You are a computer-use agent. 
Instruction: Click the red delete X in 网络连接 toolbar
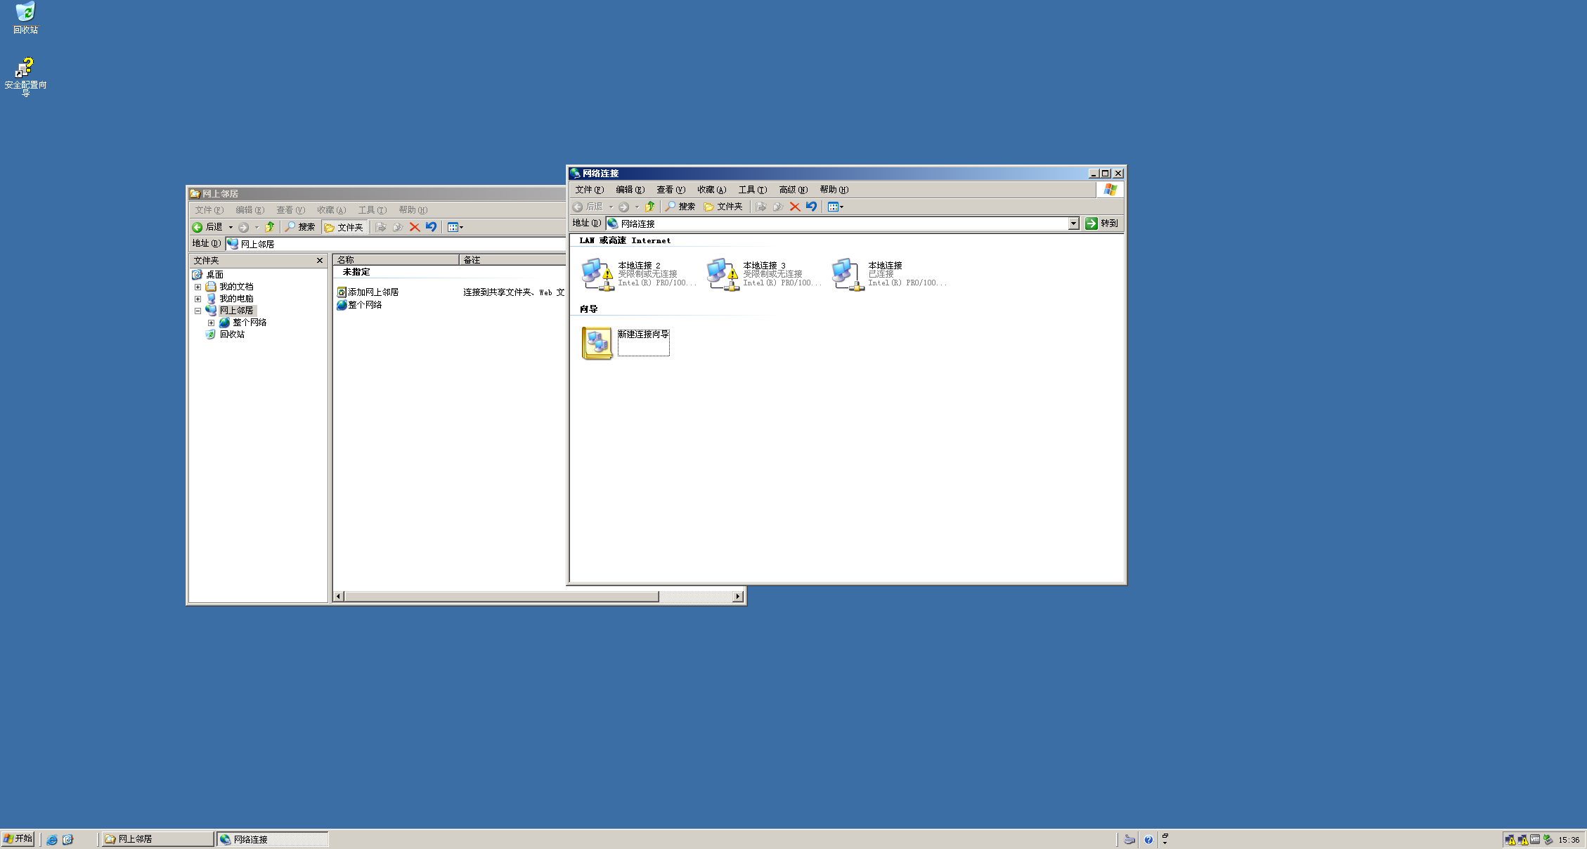pyautogui.click(x=795, y=207)
